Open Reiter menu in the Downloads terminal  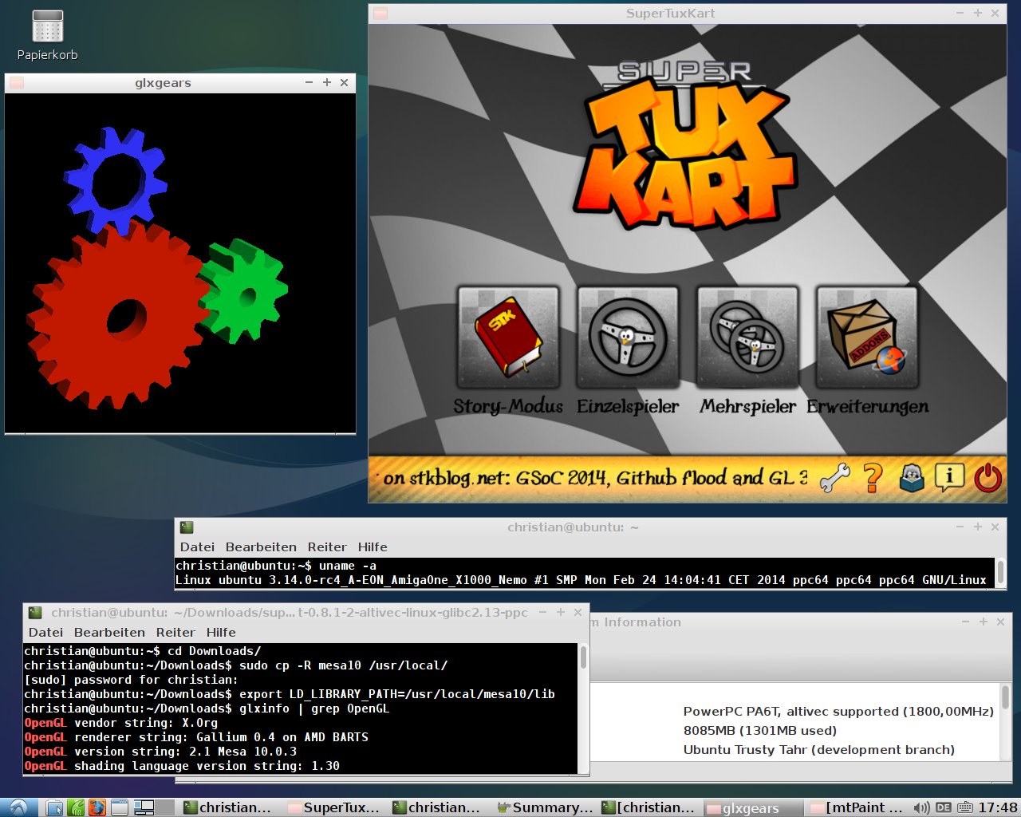click(x=175, y=633)
